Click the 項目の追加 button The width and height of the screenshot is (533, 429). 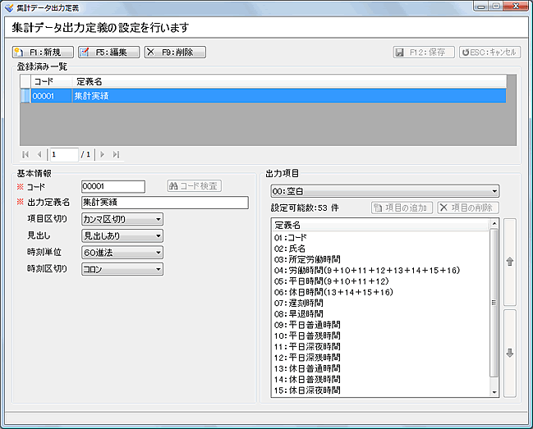click(x=402, y=208)
